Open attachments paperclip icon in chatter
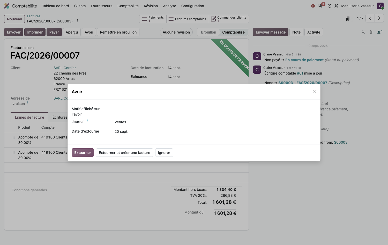388x245 pixels. (371, 32)
